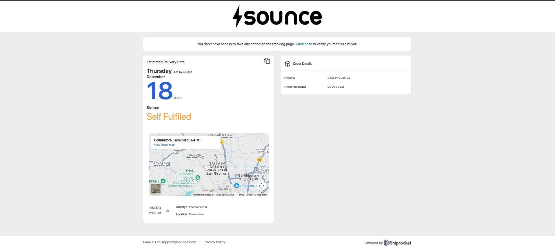Viewport: 555px width, 249px height.
Task: Click the copy tracking details icon
Action: 267,61
